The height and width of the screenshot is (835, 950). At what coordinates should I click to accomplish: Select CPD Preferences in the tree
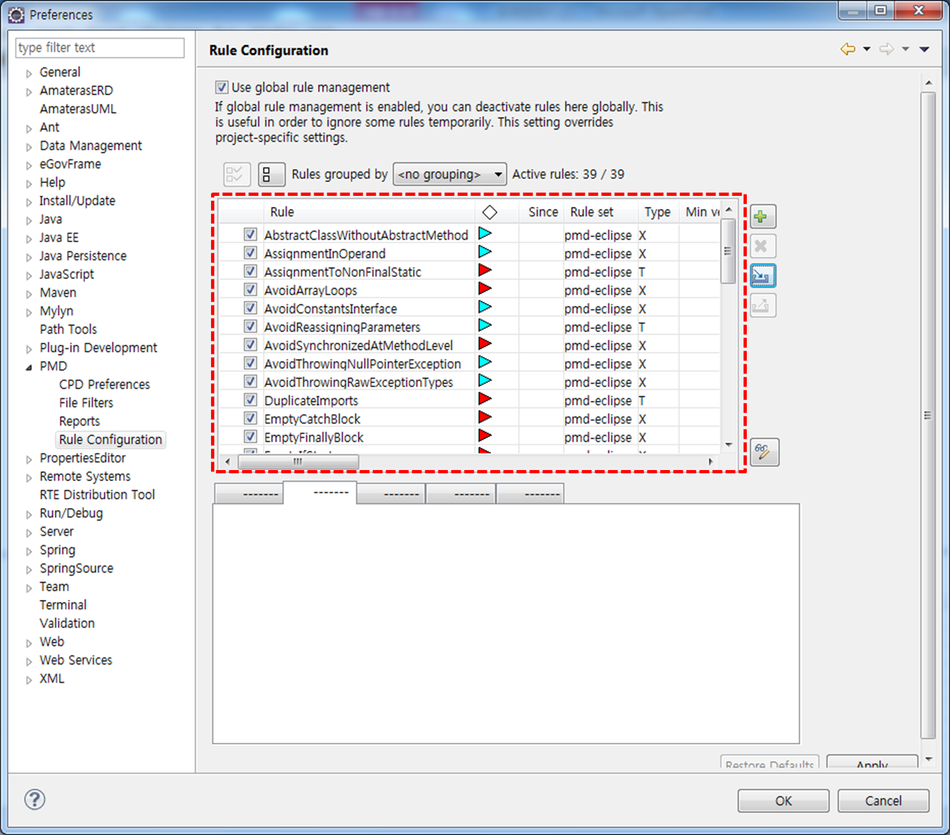coord(105,385)
